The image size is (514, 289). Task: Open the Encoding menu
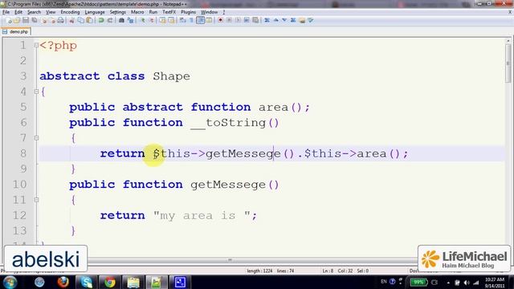(70, 12)
